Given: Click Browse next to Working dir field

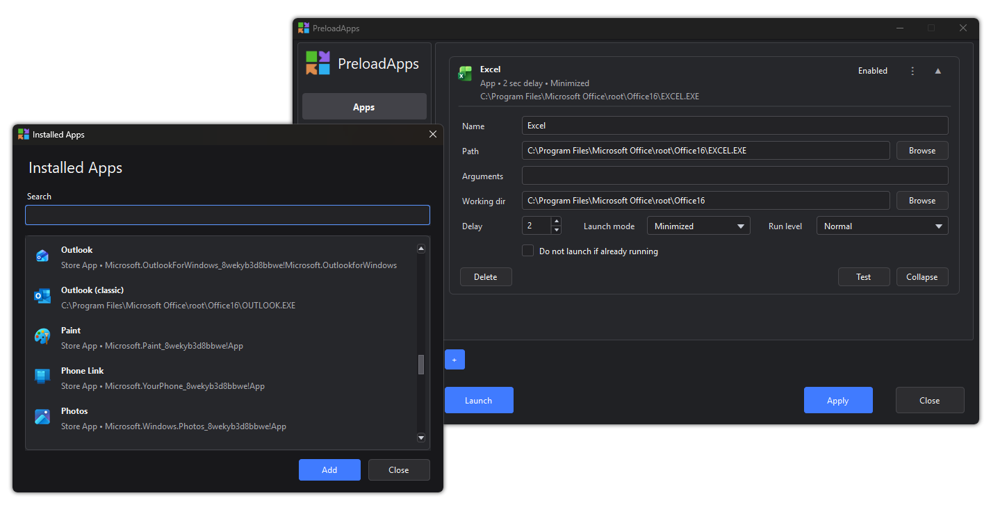Looking at the screenshot, I should coord(922,201).
